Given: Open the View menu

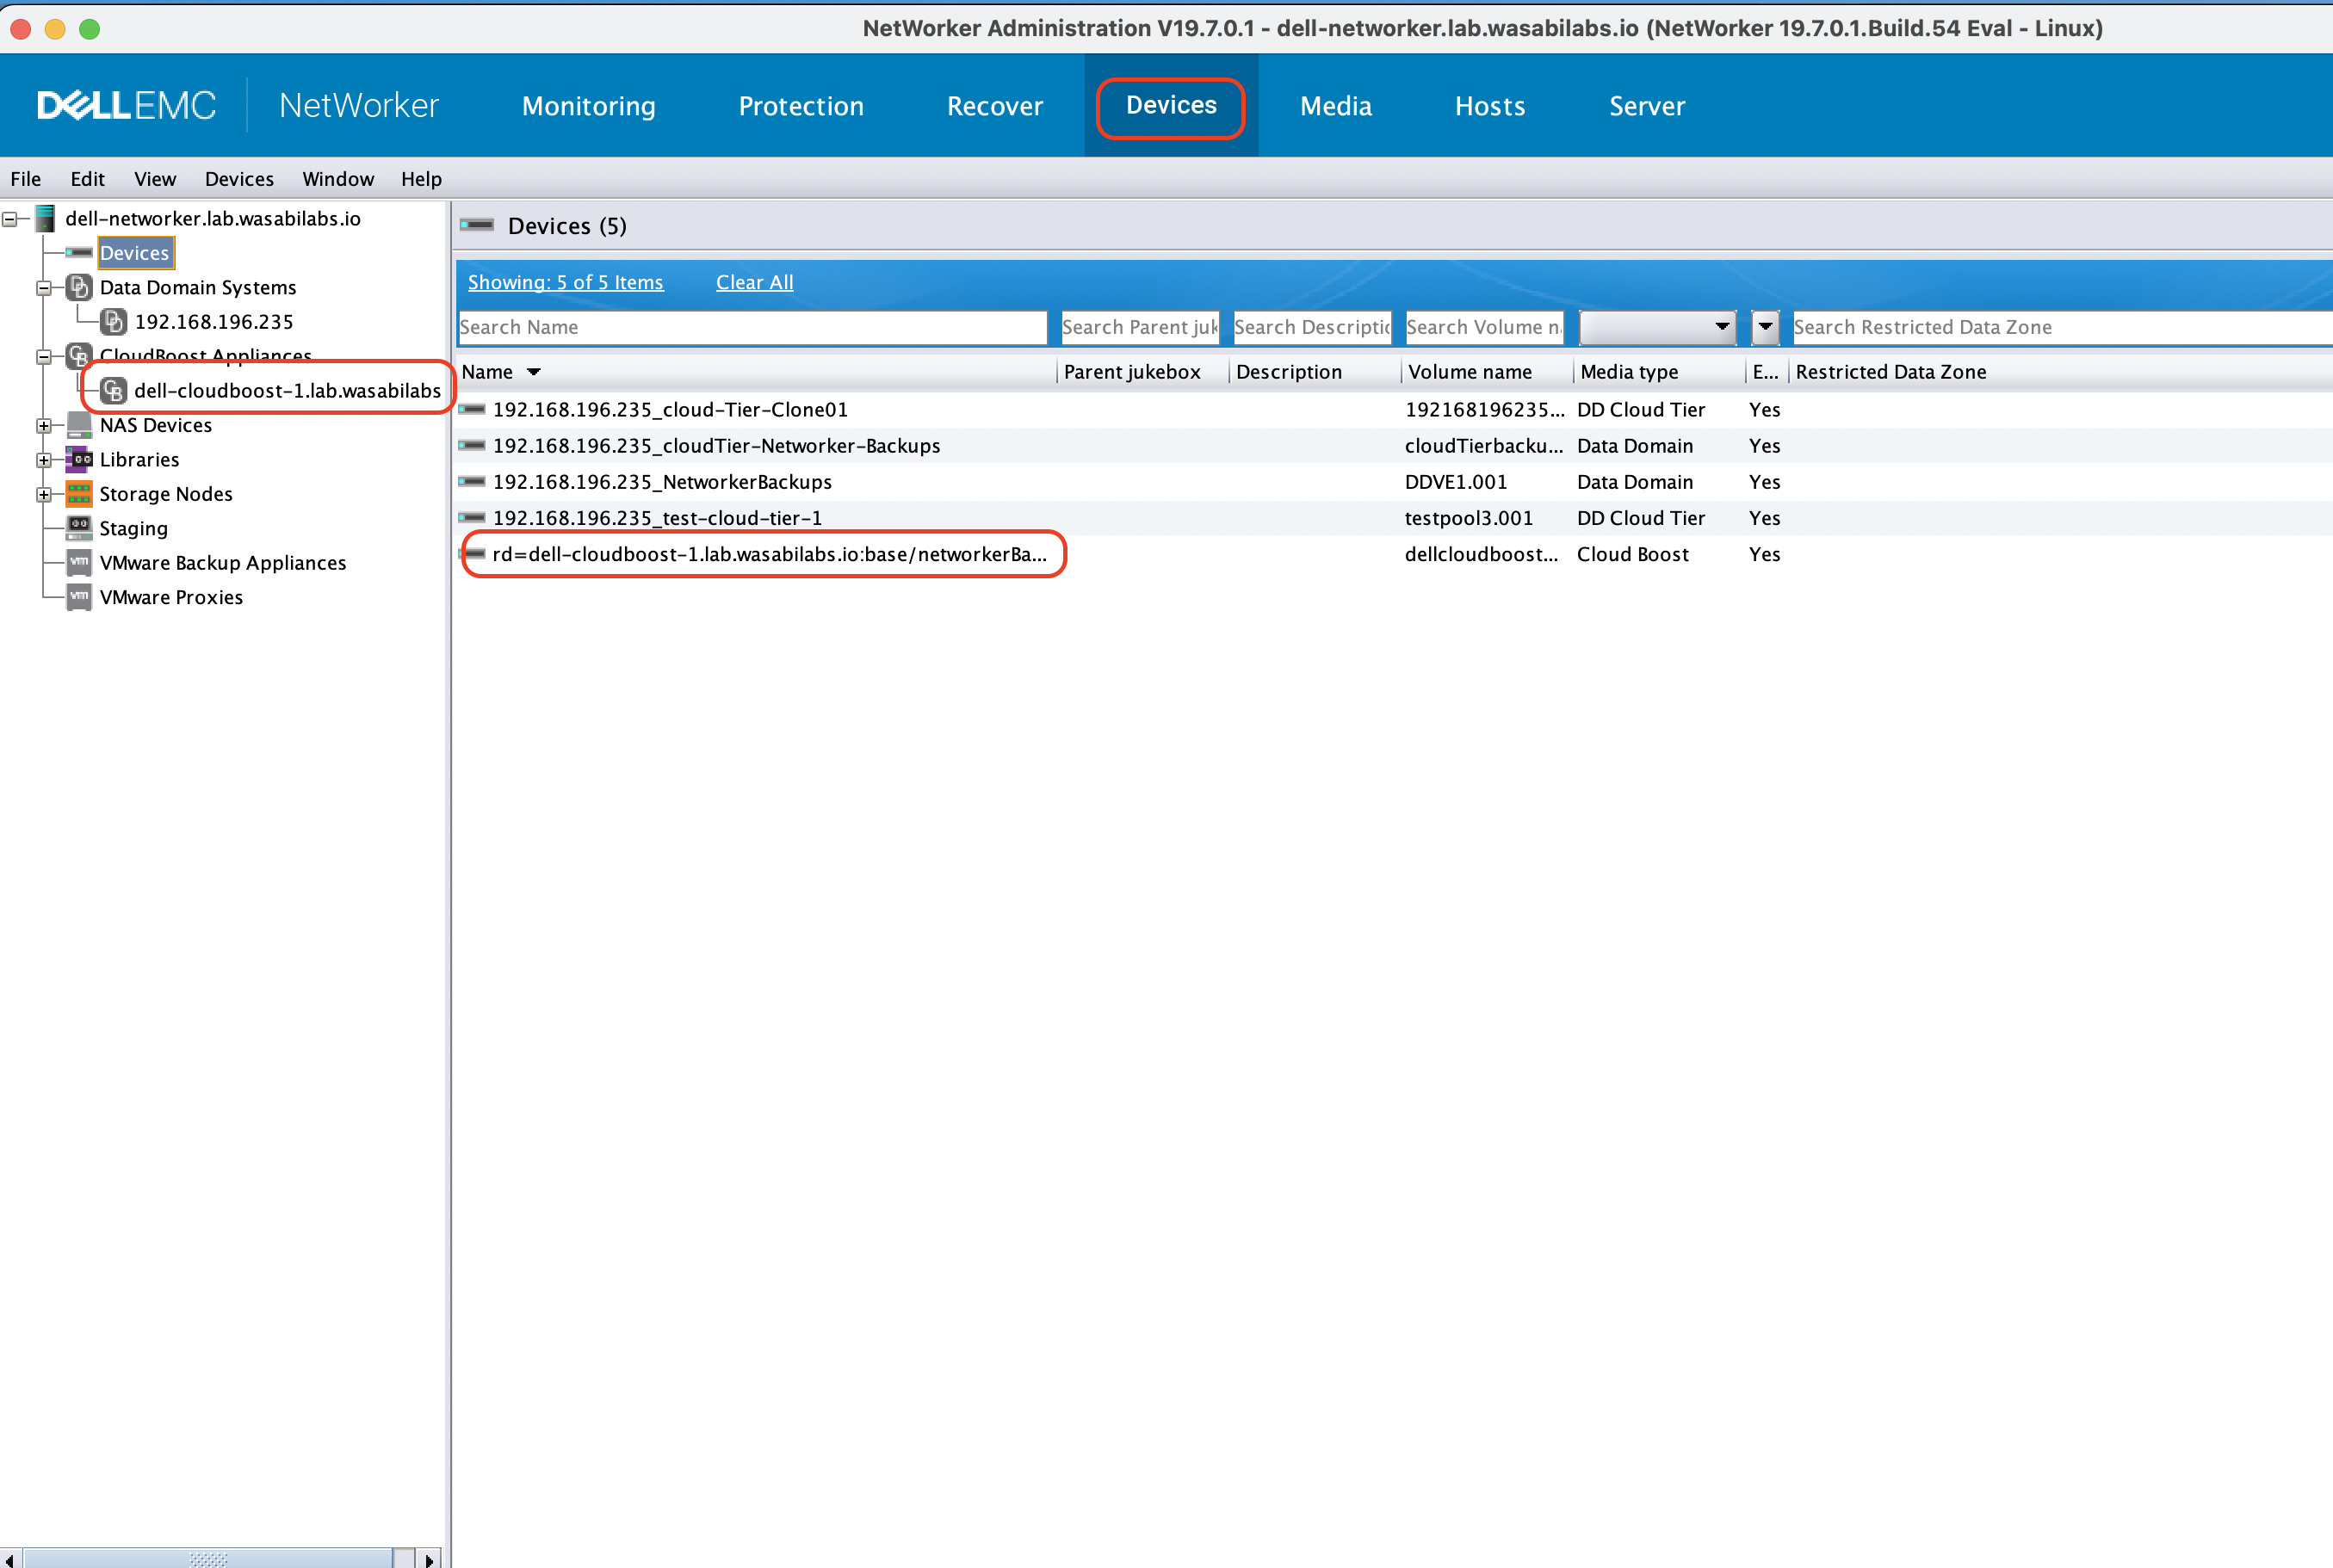Looking at the screenshot, I should pyautogui.click(x=155, y=179).
